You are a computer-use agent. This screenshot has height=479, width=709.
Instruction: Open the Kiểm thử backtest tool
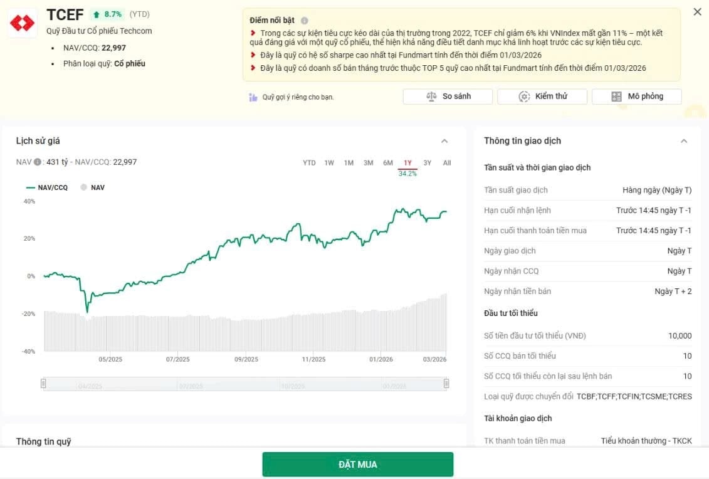pyautogui.click(x=542, y=97)
